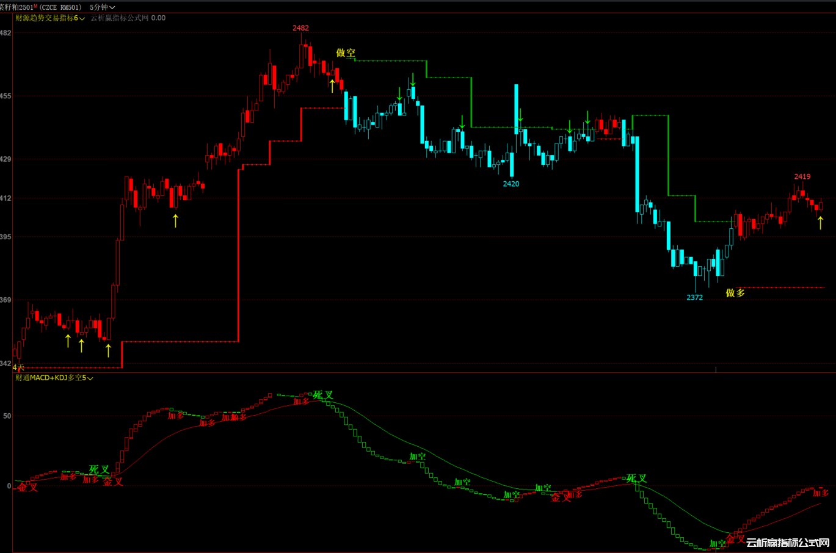Click the 429 price axis label
Image resolution: width=836 pixels, height=553 pixels.
tap(5, 159)
